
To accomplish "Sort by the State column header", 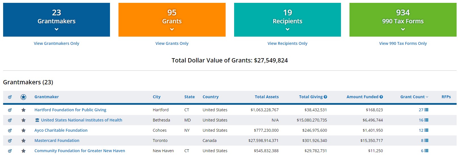I will tap(189, 97).
